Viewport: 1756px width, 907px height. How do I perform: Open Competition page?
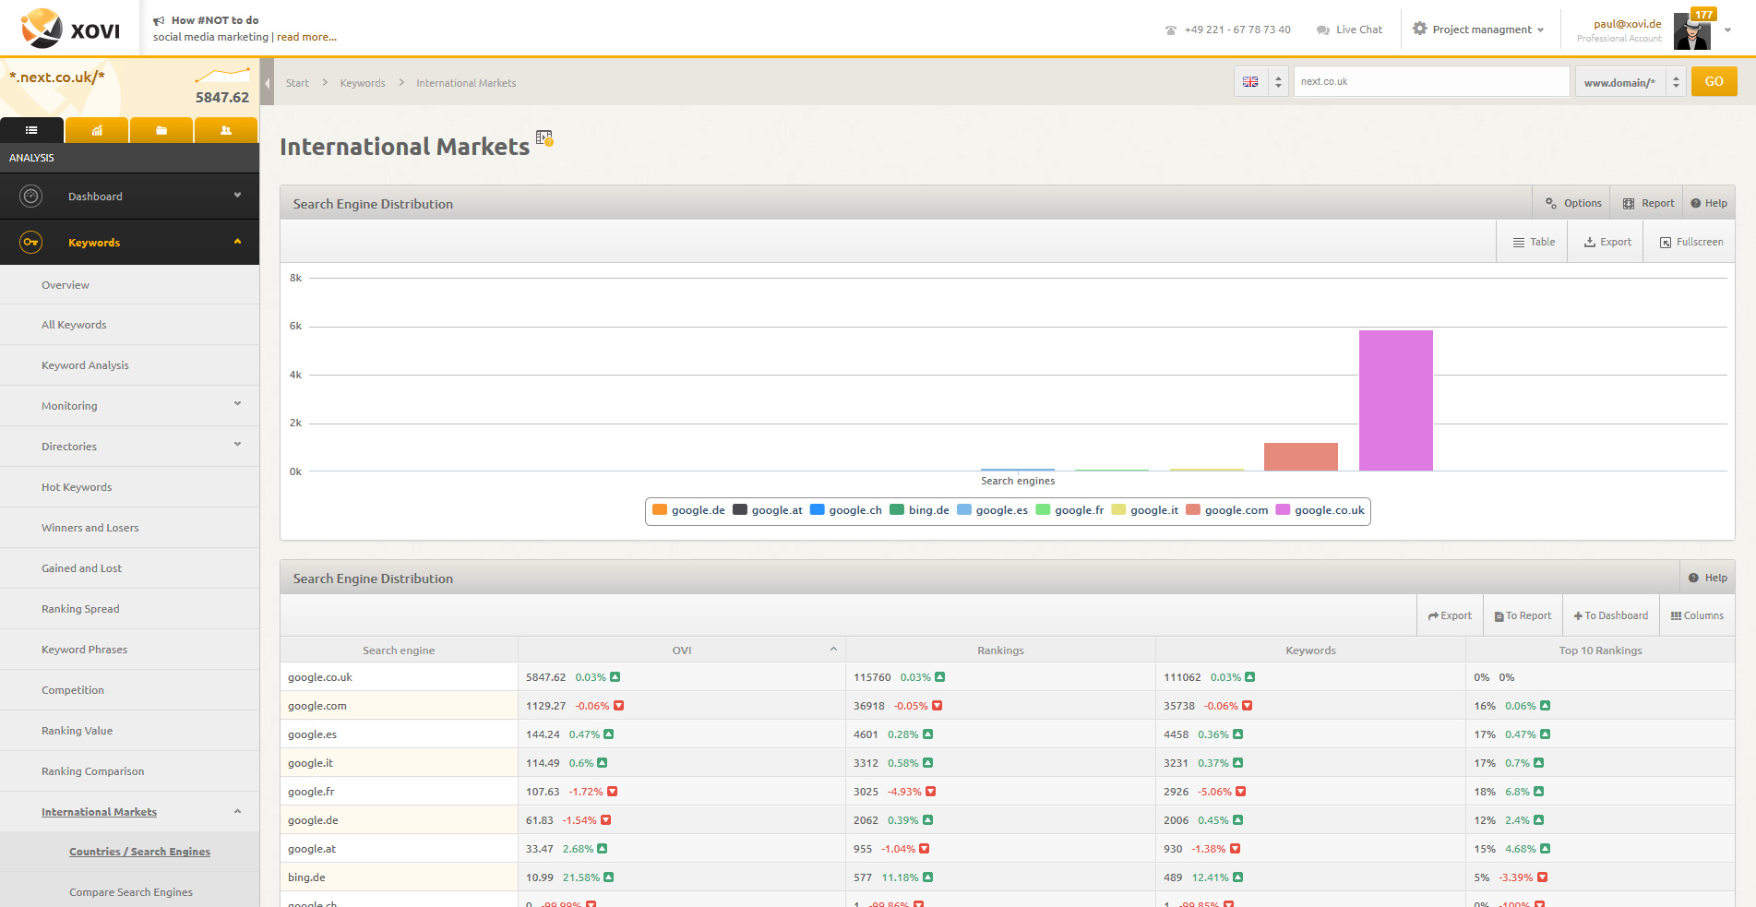[73, 690]
